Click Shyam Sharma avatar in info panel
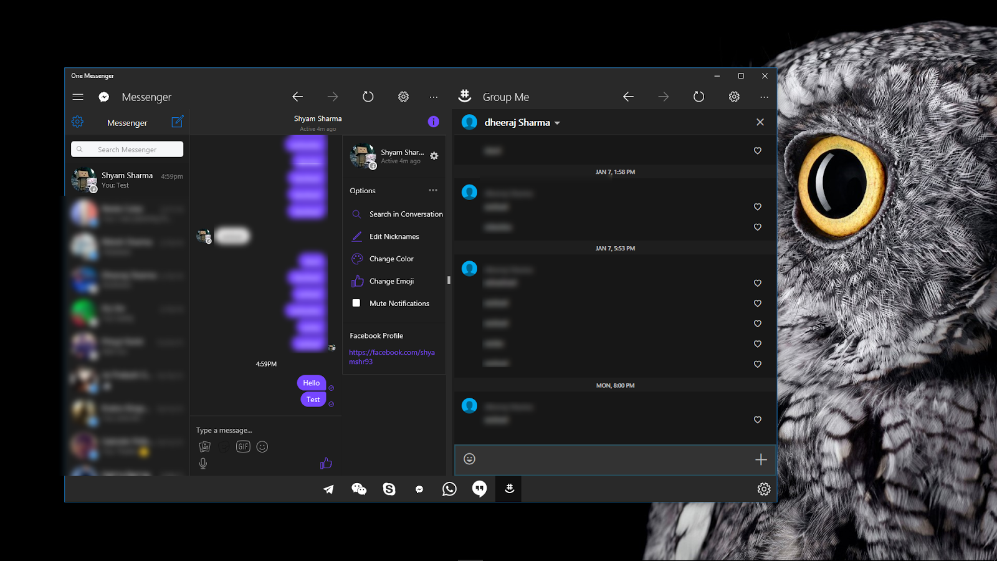The height and width of the screenshot is (561, 997). click(x=363, y=156)
